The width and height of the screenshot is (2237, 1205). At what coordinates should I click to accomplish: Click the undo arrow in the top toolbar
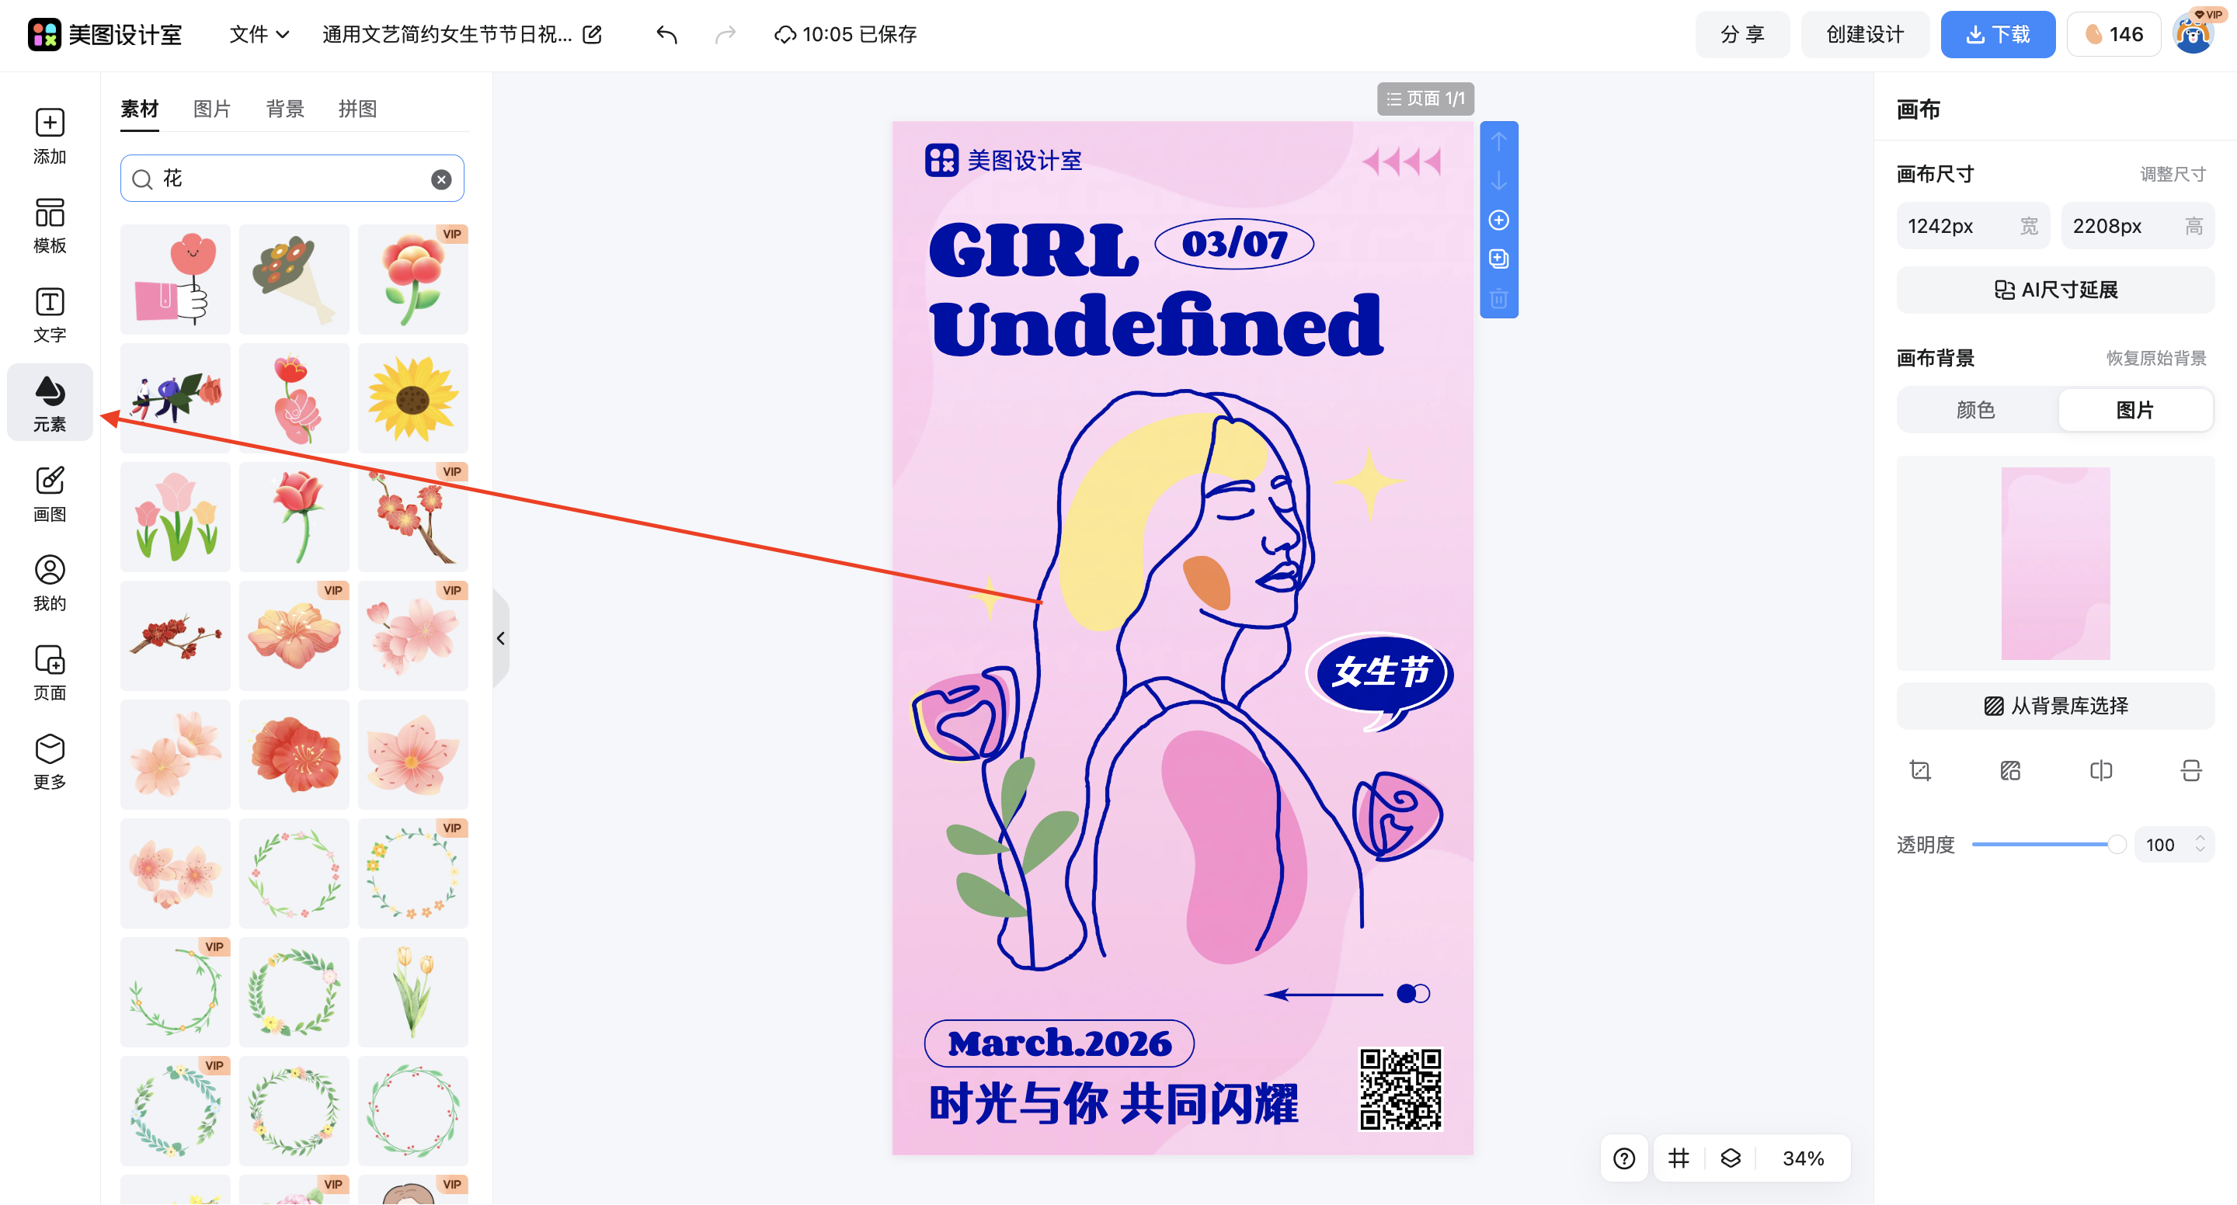(666, 35)
